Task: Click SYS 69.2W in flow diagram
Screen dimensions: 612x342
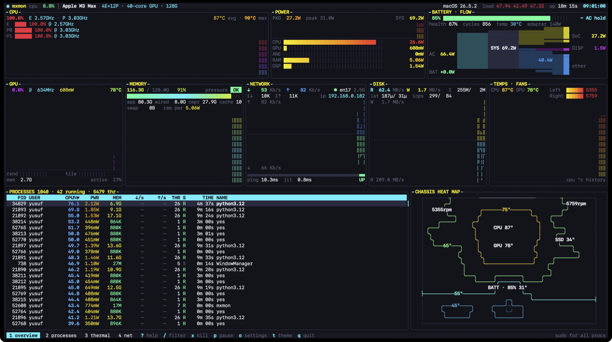Action: coord(503,48)
